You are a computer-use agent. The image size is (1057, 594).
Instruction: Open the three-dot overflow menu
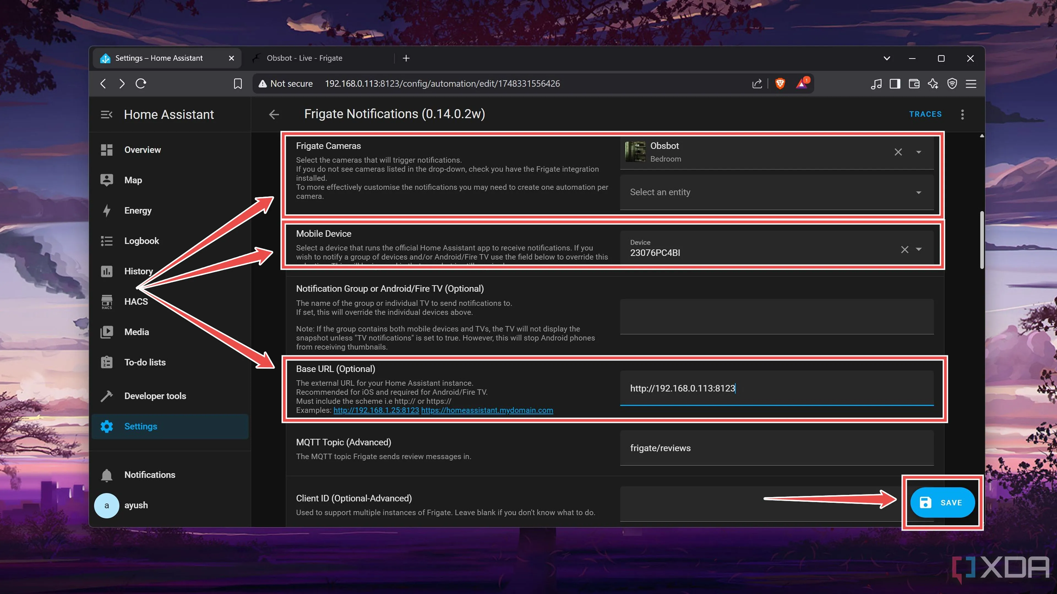click(962, 114)
